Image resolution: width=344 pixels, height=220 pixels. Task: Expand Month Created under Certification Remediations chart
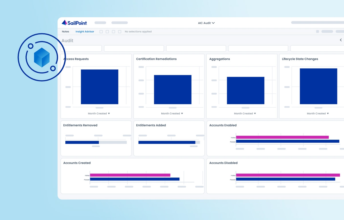click(x=172, y=114)
